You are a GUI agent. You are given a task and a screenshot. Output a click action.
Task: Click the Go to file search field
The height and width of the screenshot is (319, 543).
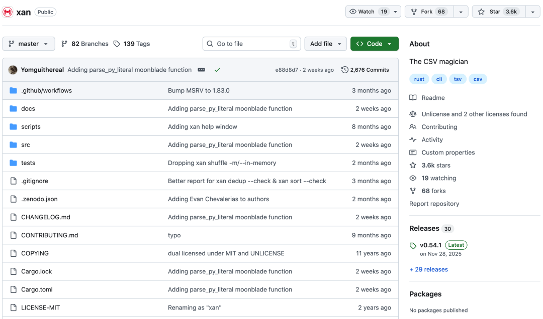coord(251,44)
